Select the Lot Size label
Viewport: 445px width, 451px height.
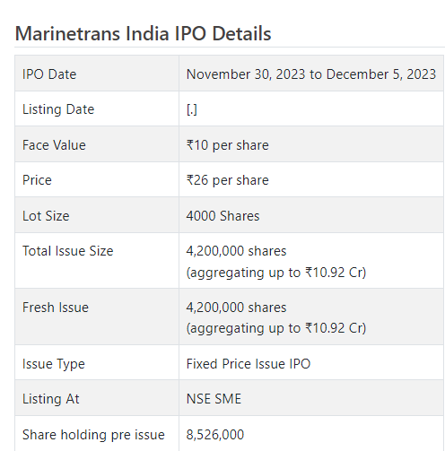click(x=46, y=216)
